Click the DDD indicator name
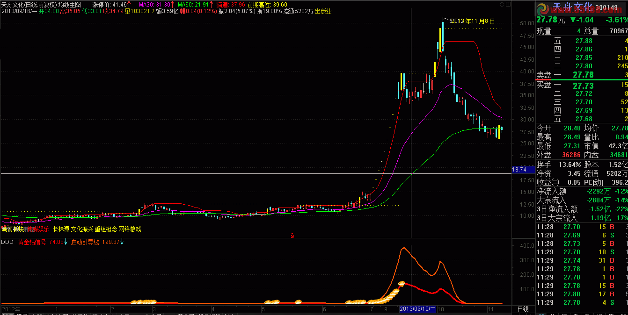Screen dimensions: 628x315 pos(7,242)
